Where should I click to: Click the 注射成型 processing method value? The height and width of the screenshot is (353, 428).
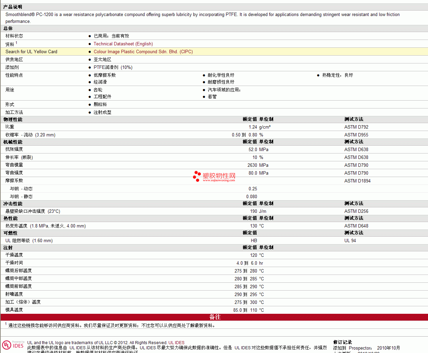tap(102, 112)
